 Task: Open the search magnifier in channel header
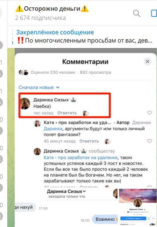pos(137,13)
